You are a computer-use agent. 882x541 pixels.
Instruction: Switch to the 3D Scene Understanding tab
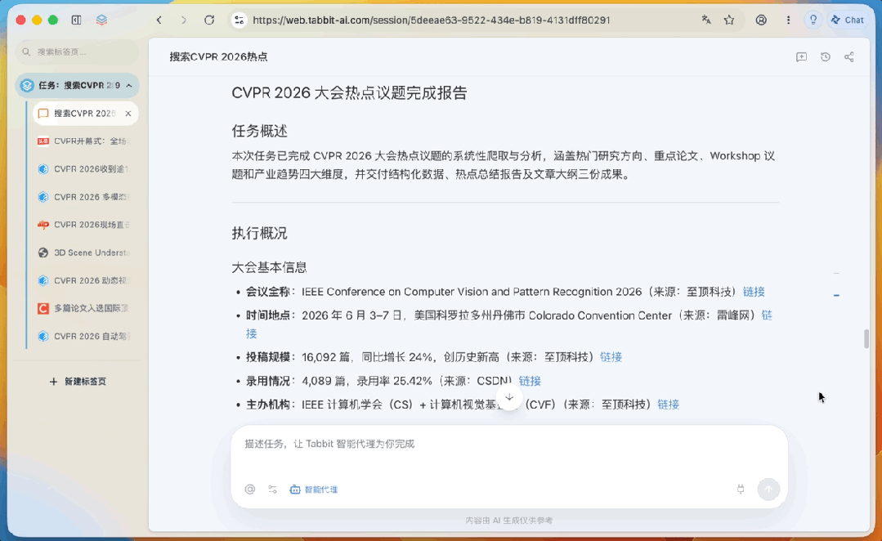point(86,253)
